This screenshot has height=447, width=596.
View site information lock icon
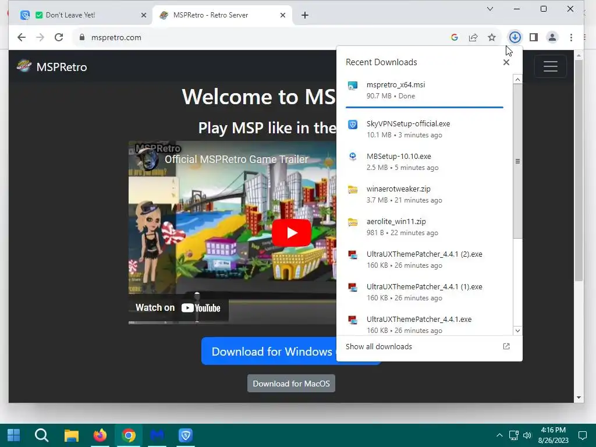click(81, 37)
